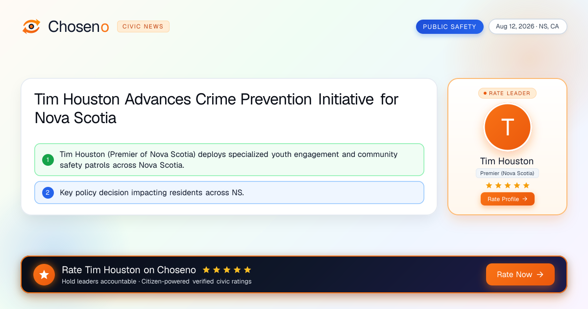Screen dimensions: 588x309
Task: Select the Premier (Nova Scotia) role tag
Action: [507, 173]
